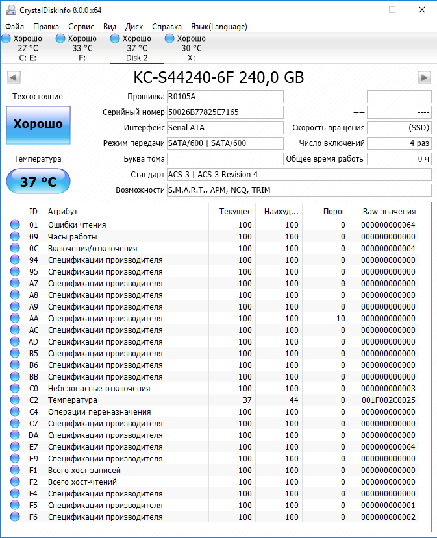Click the Хорошо health status button

coord(38,125)
